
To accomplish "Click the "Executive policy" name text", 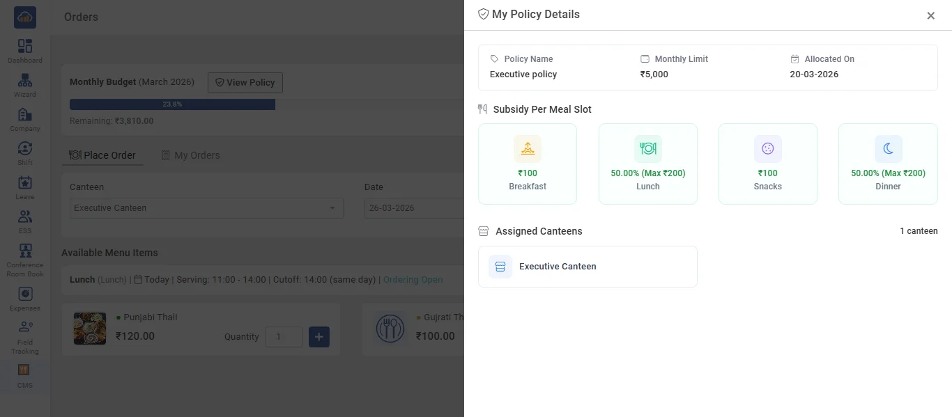I will tap(523, 74).
